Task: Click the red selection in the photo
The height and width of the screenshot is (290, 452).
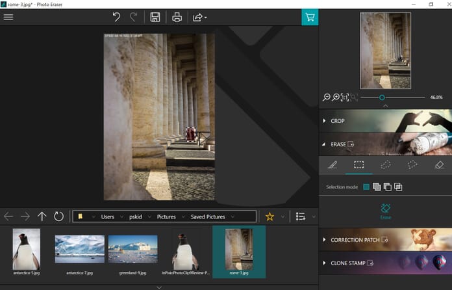Action: (190, 134)
